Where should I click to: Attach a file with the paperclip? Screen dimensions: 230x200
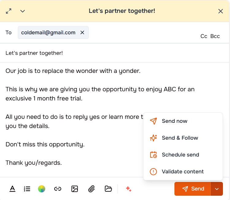[91, 189]
